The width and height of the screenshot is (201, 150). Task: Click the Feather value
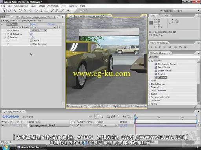[32, 37]
